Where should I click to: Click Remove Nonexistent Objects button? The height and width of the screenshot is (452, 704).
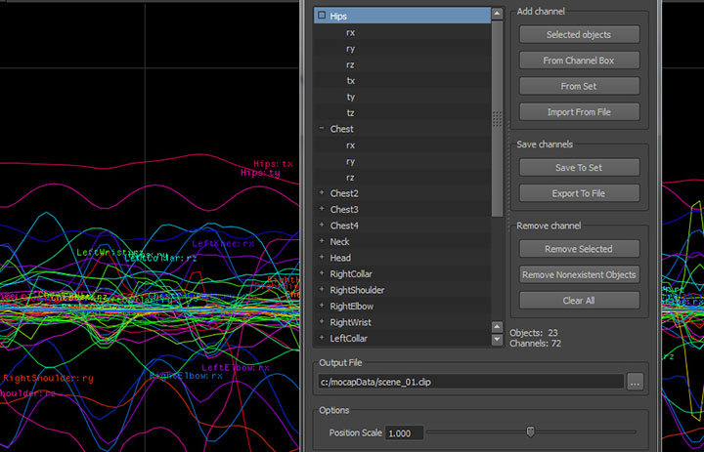[x=579, y=274]
